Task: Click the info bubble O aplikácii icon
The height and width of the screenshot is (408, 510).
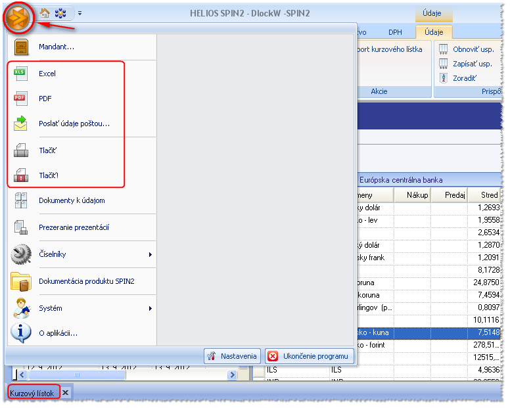Action: tap(21, 333)
